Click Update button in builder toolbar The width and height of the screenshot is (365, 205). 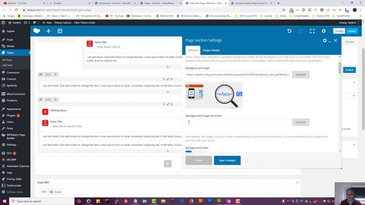click(x=352, y=31)
